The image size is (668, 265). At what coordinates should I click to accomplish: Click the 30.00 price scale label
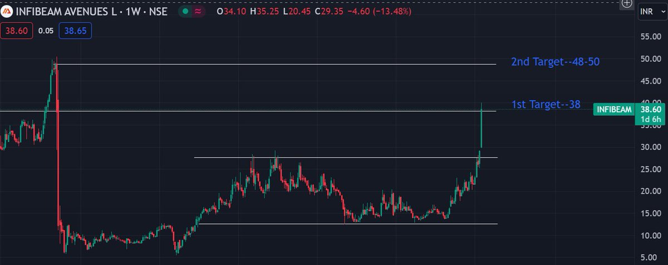pos(652,147)
